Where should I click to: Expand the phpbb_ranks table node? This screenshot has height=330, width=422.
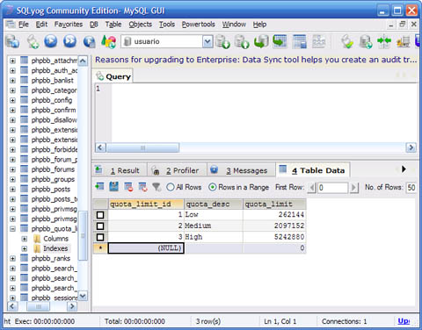point(12,259)
